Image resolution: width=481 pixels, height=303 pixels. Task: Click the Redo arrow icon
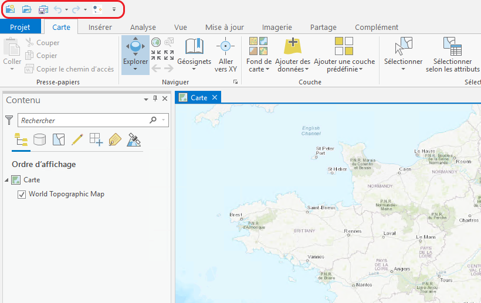tap(76, 9)
